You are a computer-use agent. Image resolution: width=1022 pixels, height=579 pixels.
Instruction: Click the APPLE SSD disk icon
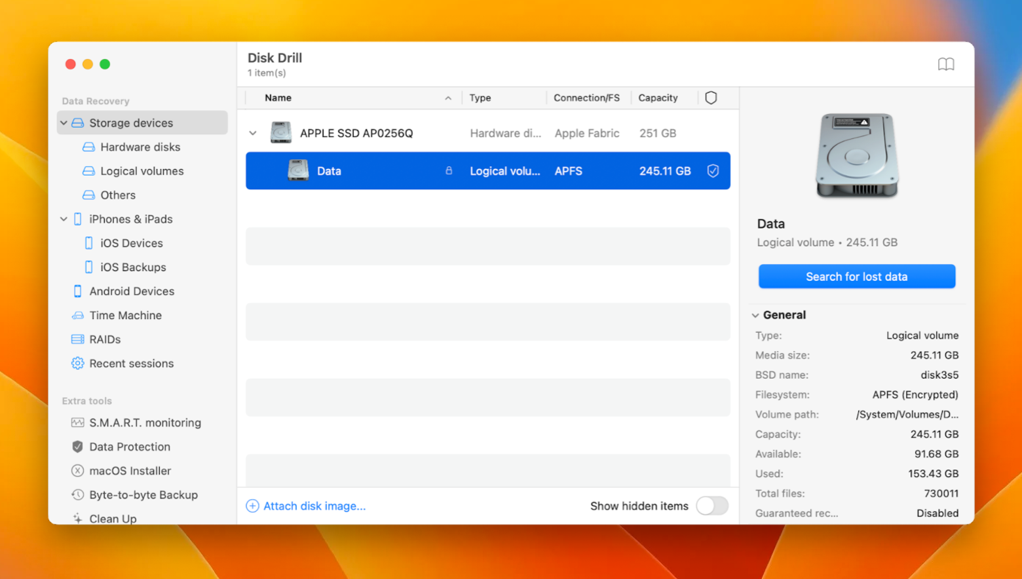pos(281,133)
